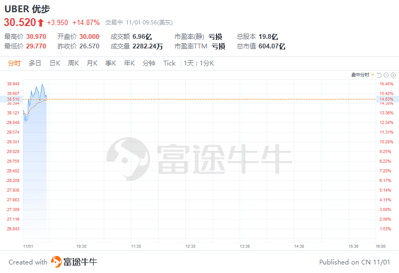Zoom out chart with minus icon

pyautogui.click(x=386, y=75)
